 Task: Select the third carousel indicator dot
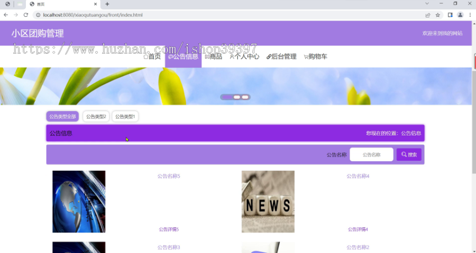click(x=245, y=97)
